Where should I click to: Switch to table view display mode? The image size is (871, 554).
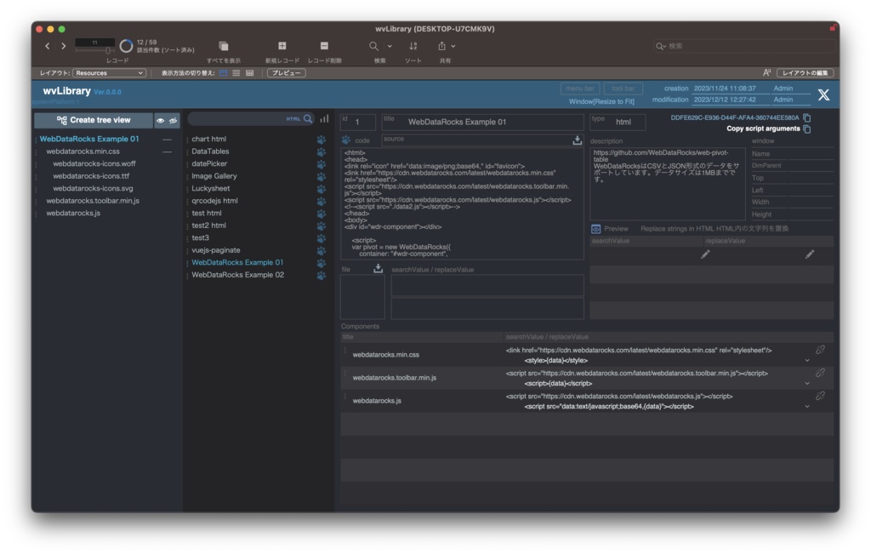click(249, 73)
